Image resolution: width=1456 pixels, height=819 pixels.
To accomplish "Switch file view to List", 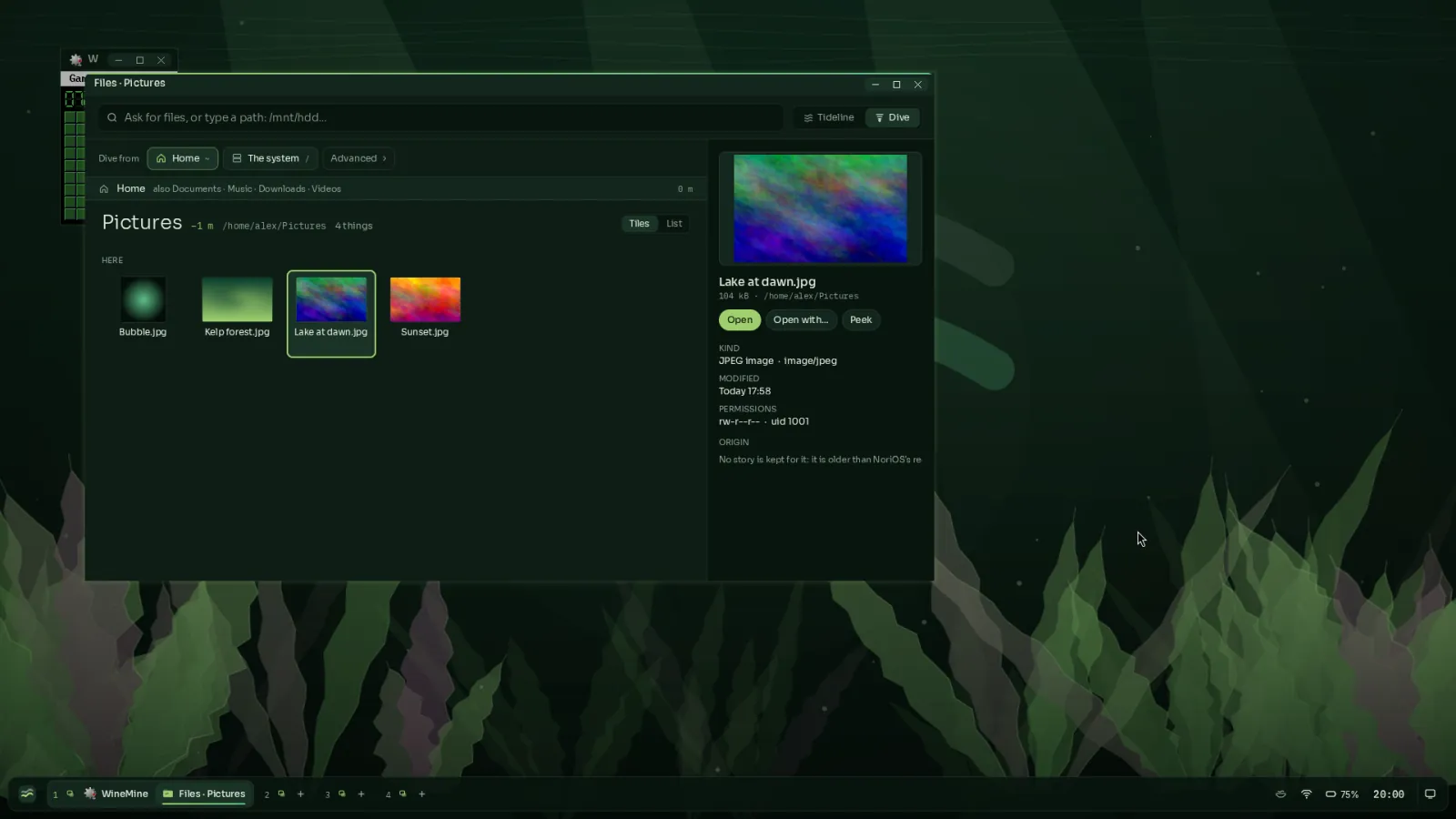I will coord(674,224).
